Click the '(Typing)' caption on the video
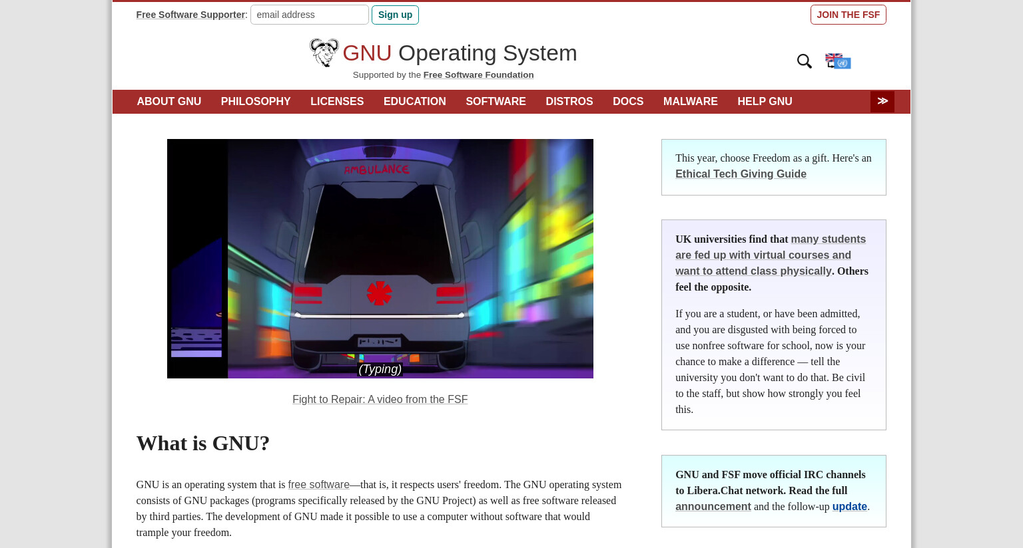 (380, 369)
